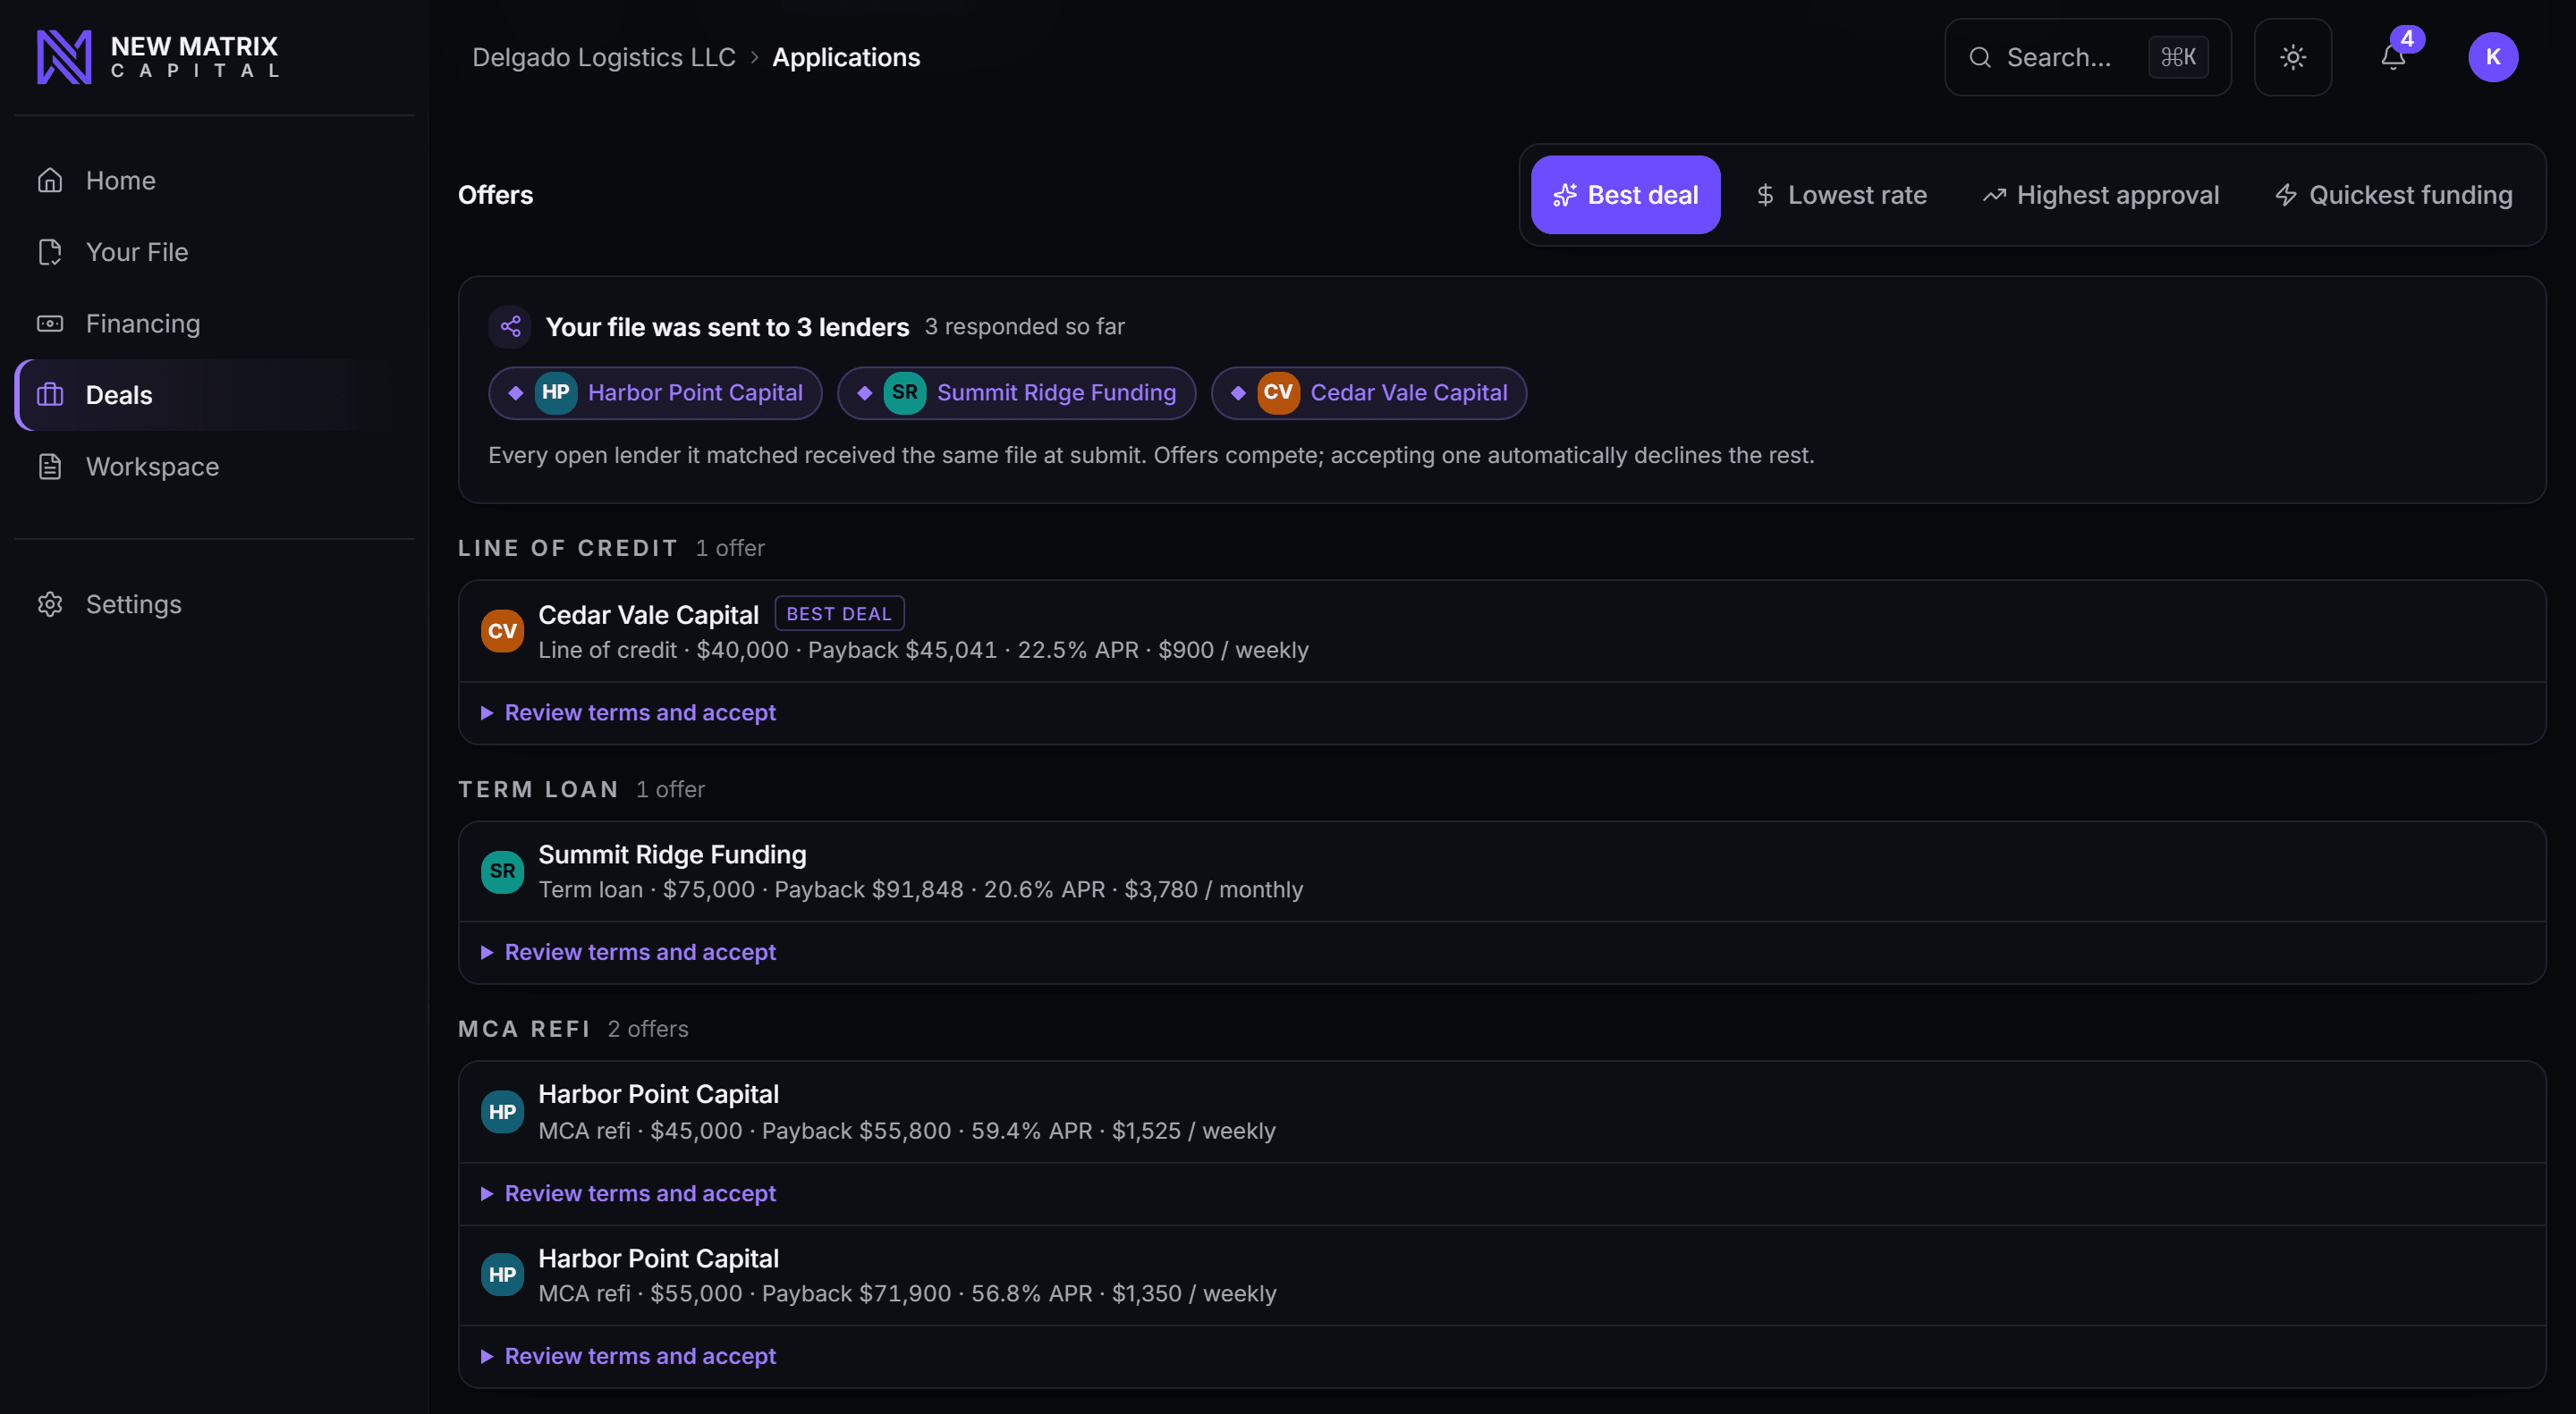
Task: Click the search magnifier icon
Action: tap(1980, 57)
